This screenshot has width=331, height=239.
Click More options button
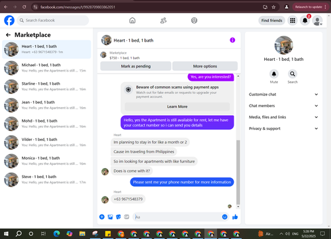click(x=205, y=66)
